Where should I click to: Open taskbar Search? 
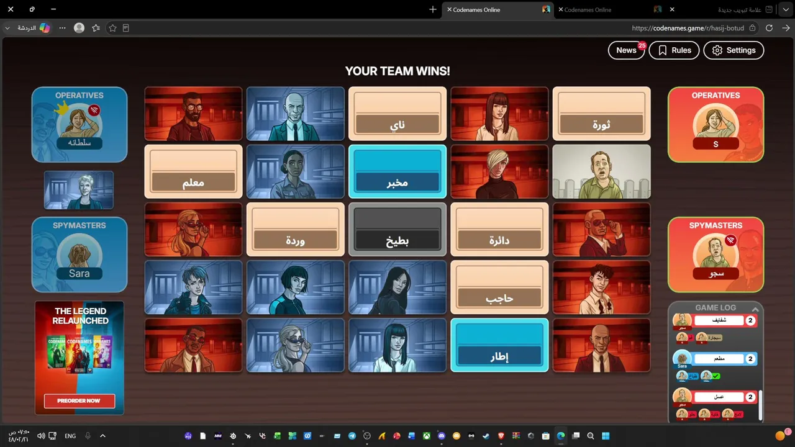click(591, 436)
